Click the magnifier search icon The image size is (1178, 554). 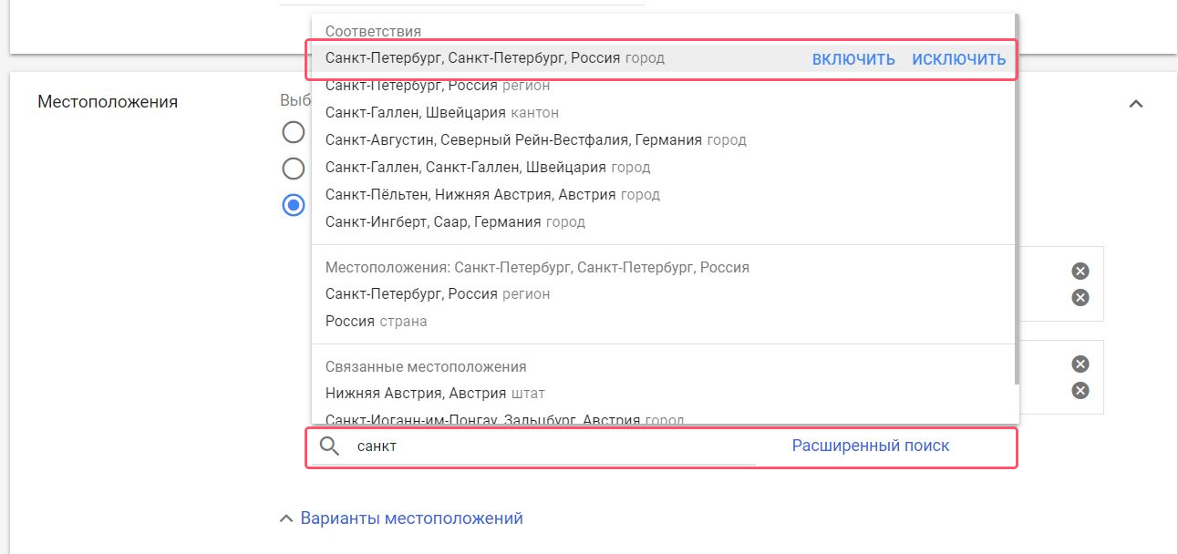coord(329,446)
